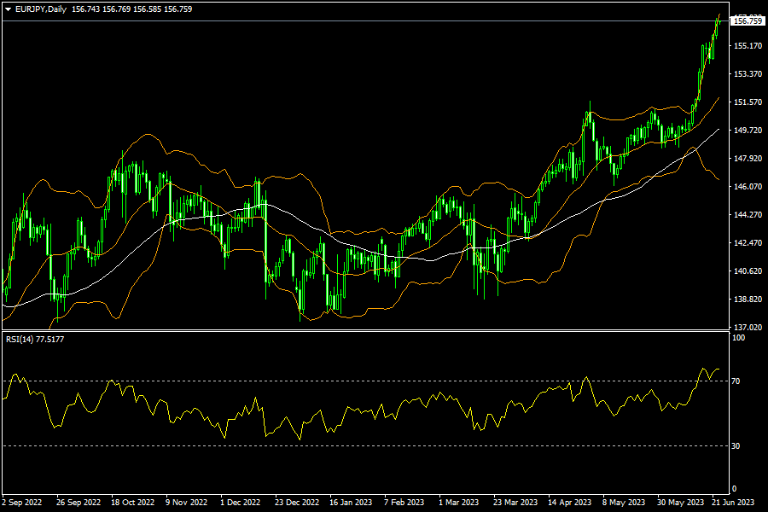Click the EURJPY,Daily chart title

coord(41,9)
